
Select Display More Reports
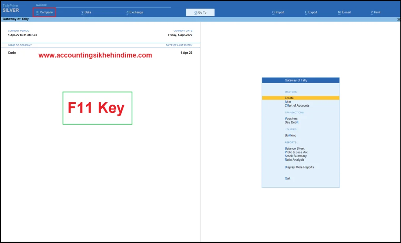click(x=299, y=167)
